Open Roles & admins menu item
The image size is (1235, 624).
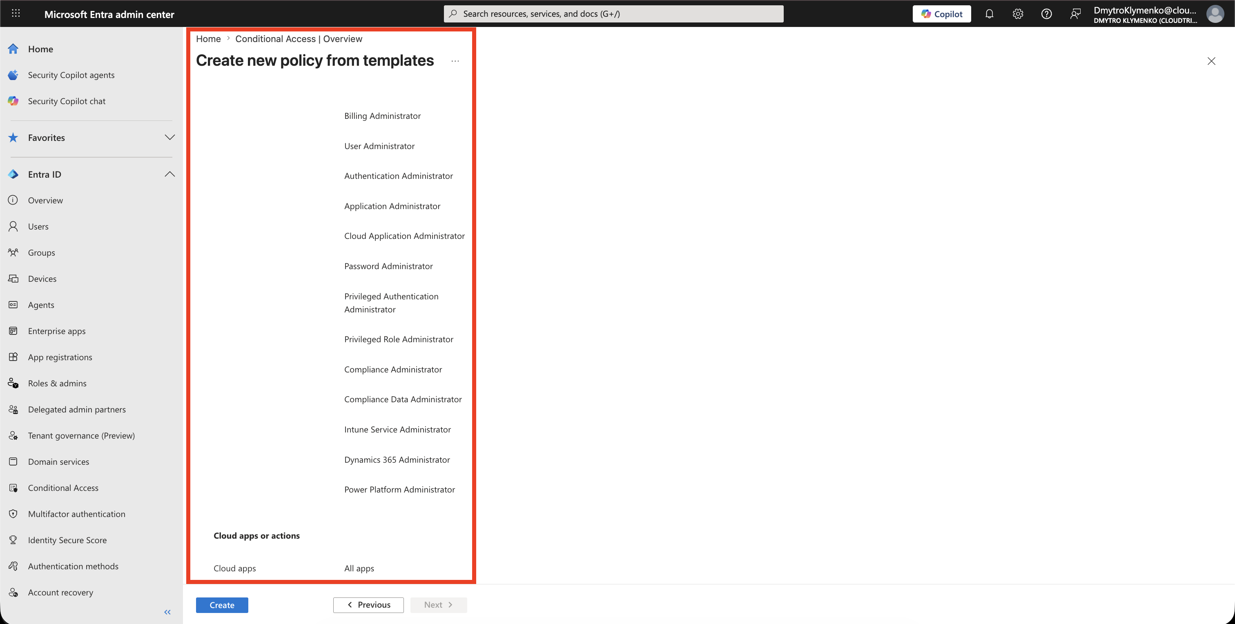coord(57,383)
